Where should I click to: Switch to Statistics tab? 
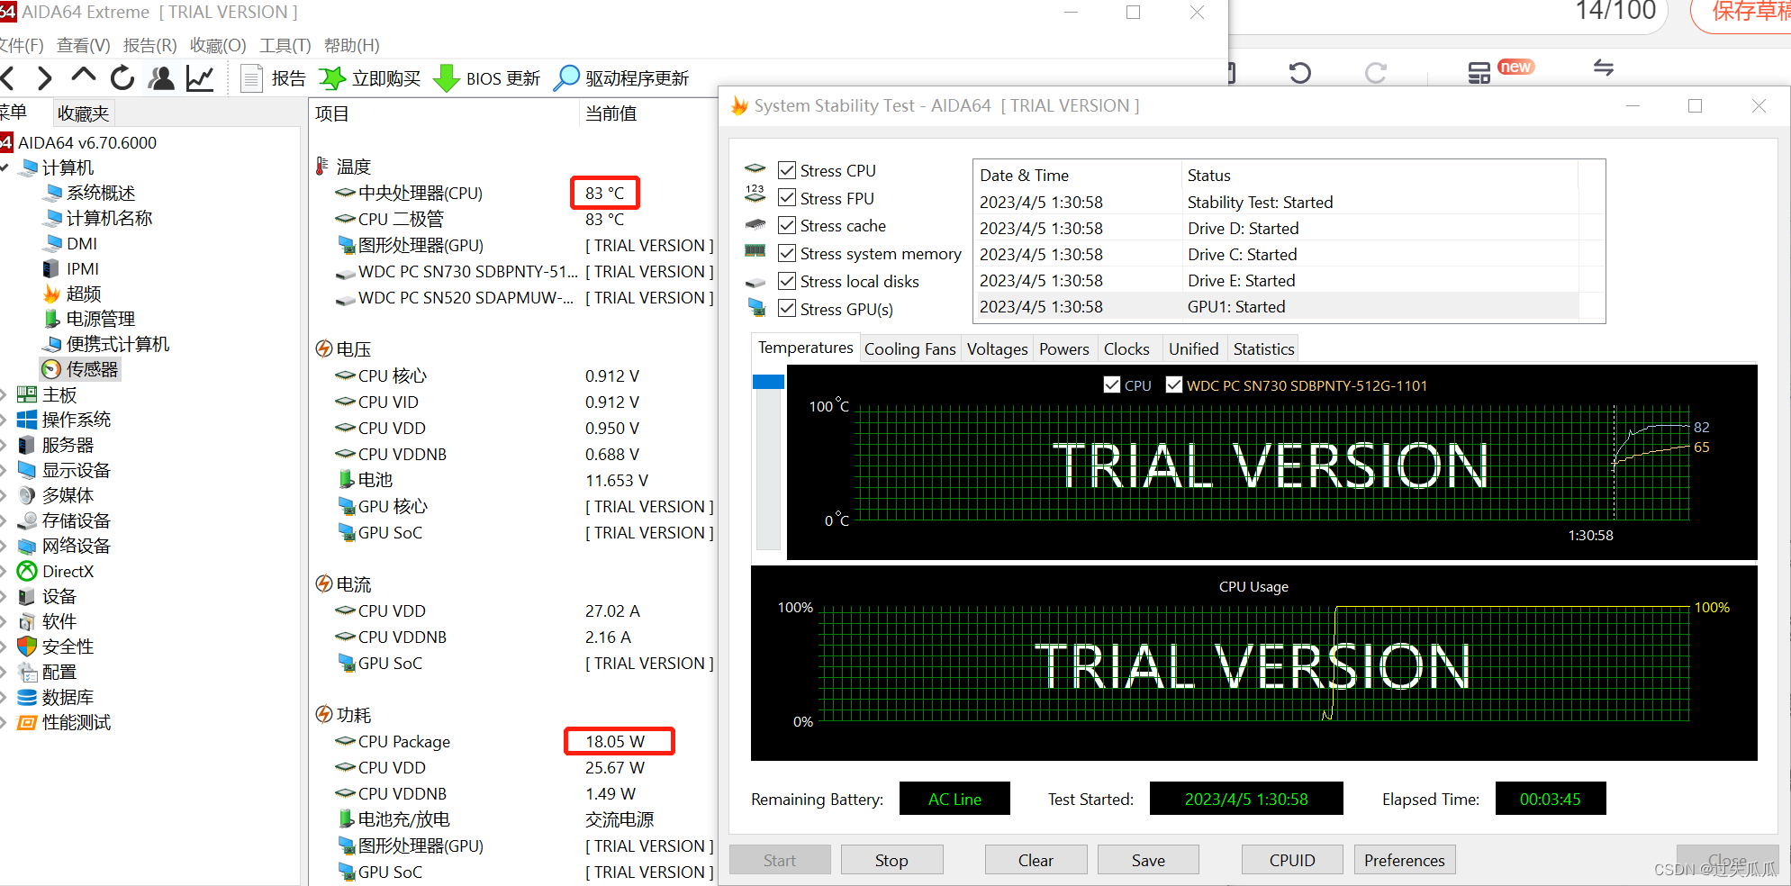click(1263, 348)
